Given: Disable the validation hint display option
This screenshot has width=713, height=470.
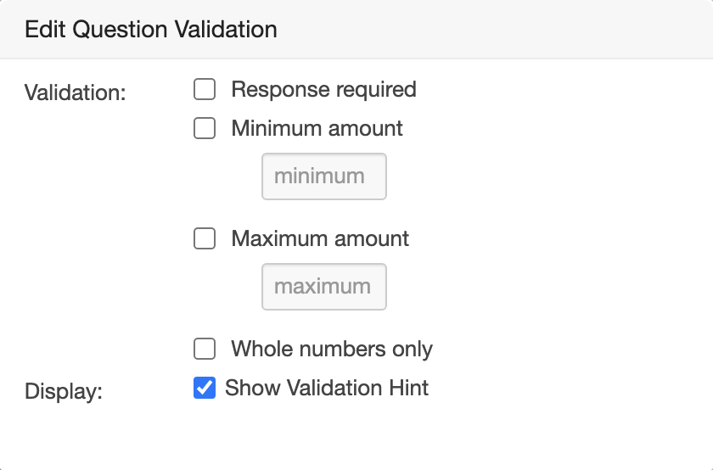Looking at the screenshot, I should 205,389.
